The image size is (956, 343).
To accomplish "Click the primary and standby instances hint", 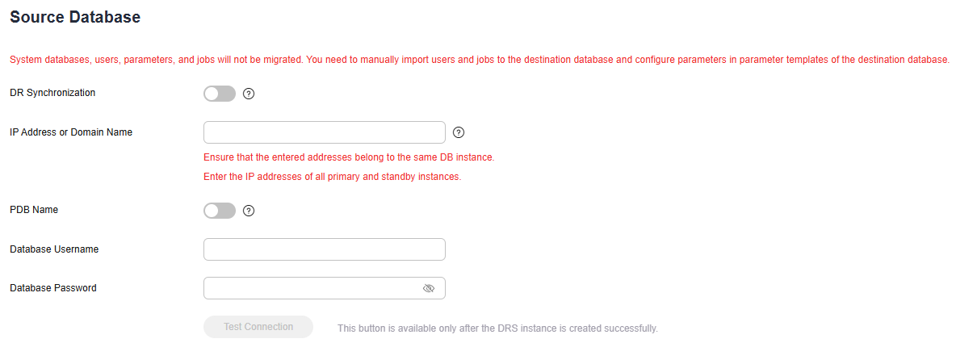I will point(333,178).
